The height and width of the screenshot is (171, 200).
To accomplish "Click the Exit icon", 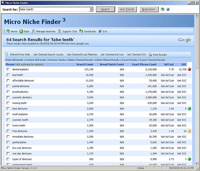I will tap(100, 31).
